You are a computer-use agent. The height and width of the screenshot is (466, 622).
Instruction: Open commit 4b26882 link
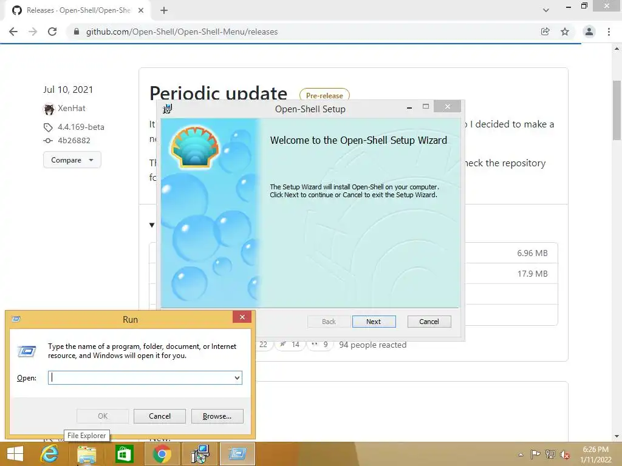point(73,140)
